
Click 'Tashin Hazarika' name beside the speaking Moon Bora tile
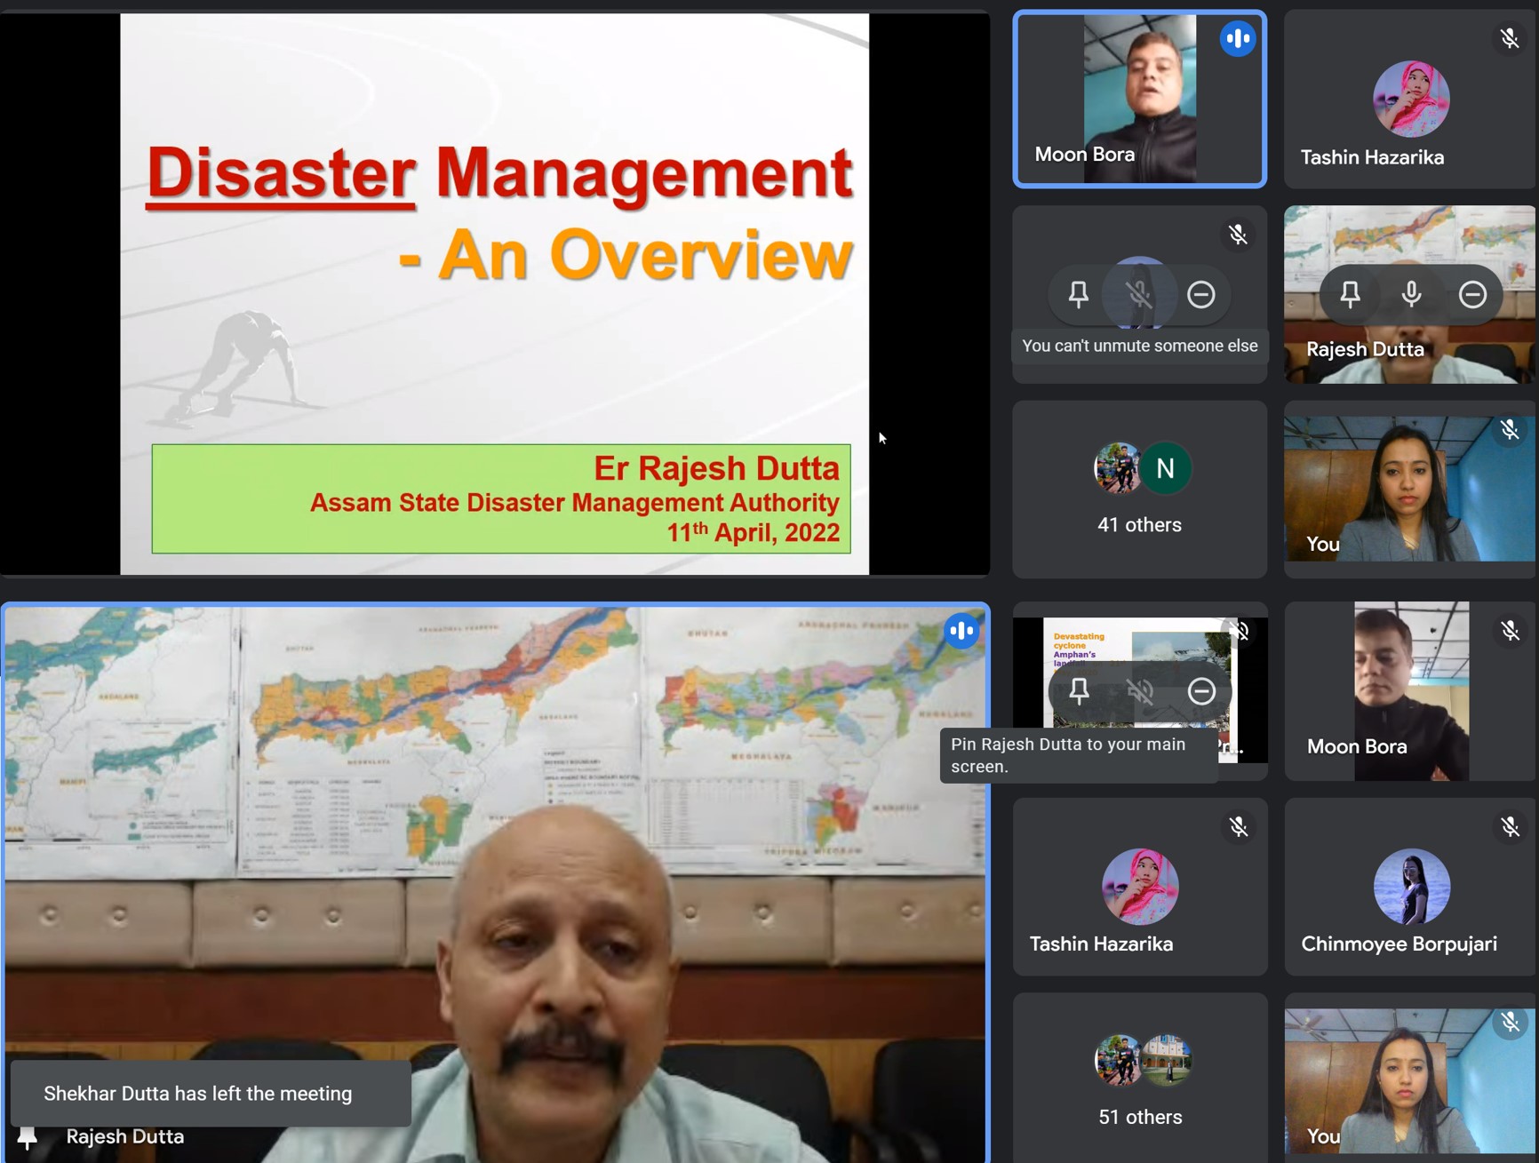coord(1372,157)
